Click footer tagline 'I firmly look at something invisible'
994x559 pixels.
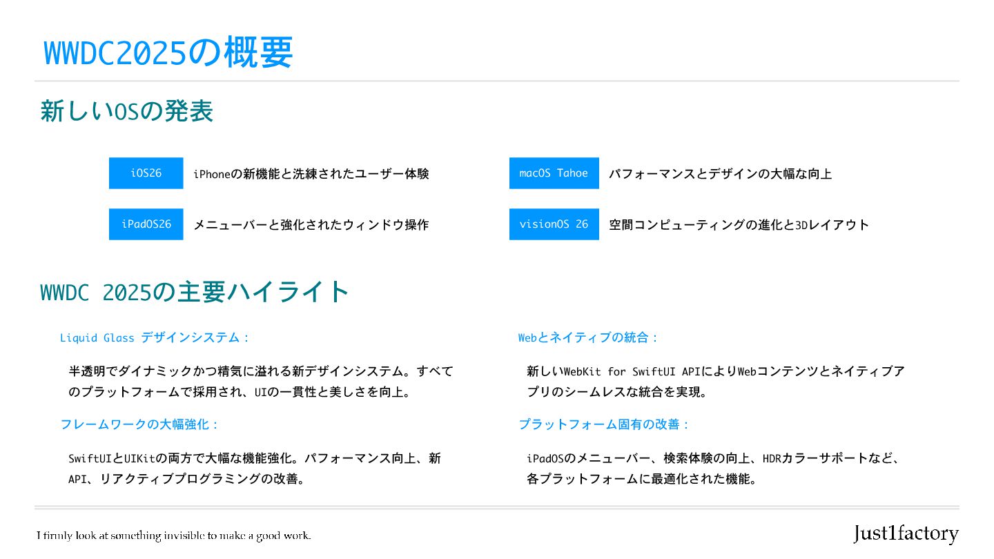tap(174, 536)
